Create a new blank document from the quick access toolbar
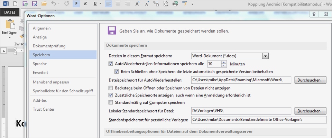 pos(15,3)
